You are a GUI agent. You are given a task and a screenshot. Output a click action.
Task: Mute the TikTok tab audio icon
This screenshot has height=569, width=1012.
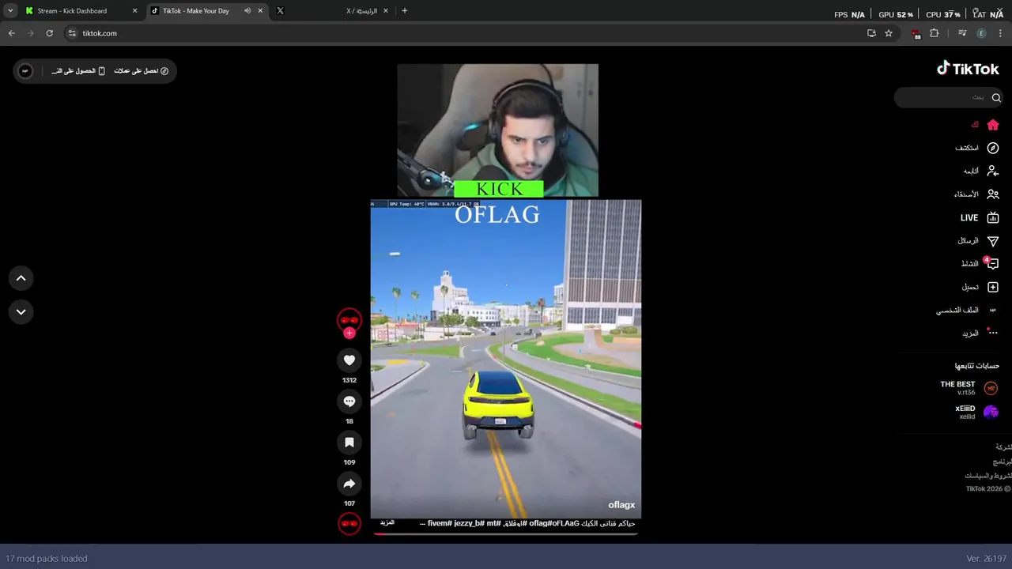[247, 11]
